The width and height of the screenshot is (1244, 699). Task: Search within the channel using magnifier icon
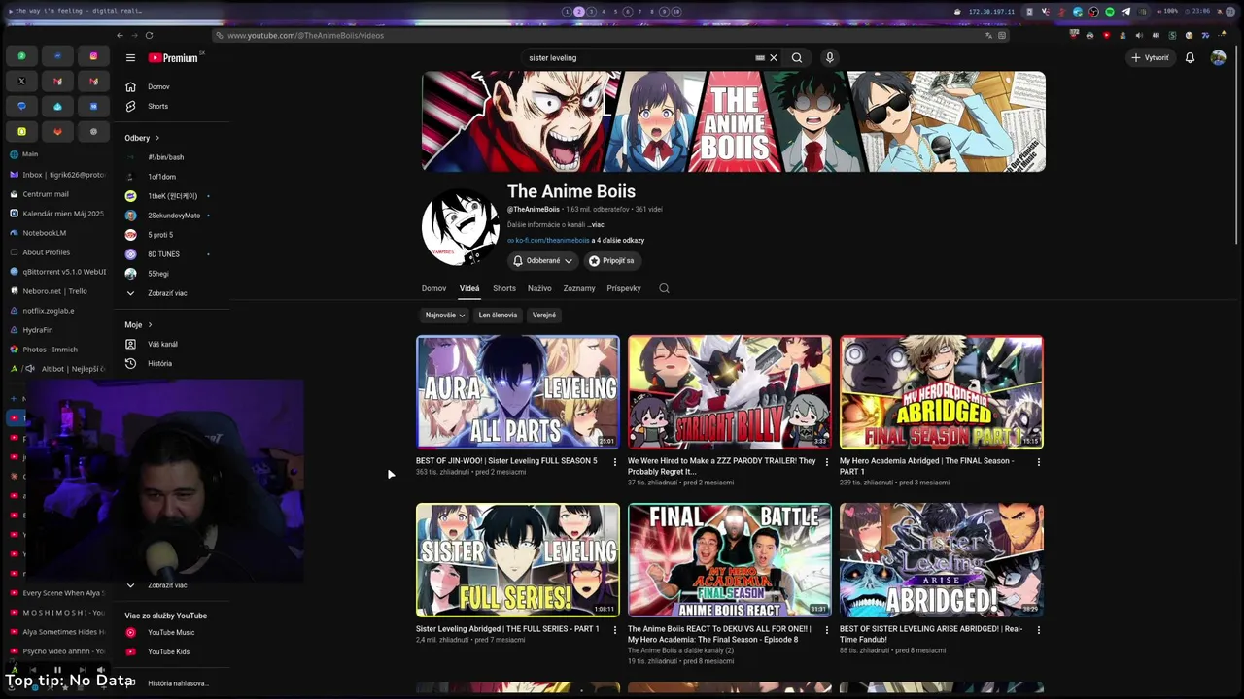664,288
